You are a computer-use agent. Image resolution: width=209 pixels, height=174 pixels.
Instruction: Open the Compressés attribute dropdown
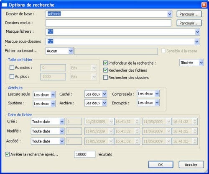157,93
